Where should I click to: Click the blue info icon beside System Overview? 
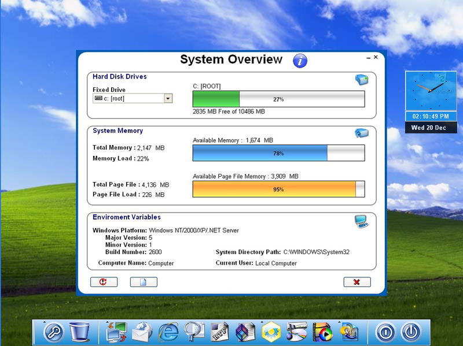click(x=300, y=61)
